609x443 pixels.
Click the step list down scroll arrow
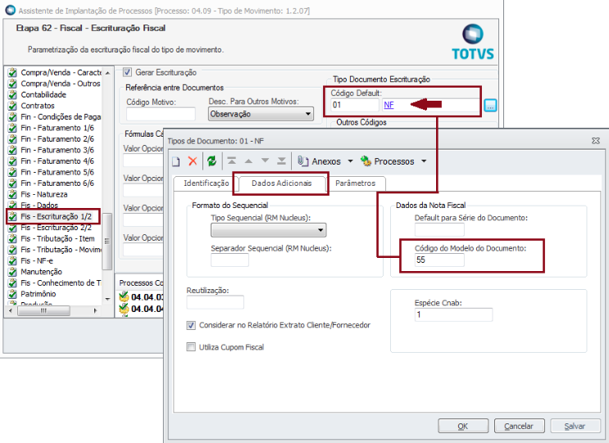pyautogui.click(x=107, y=299)
